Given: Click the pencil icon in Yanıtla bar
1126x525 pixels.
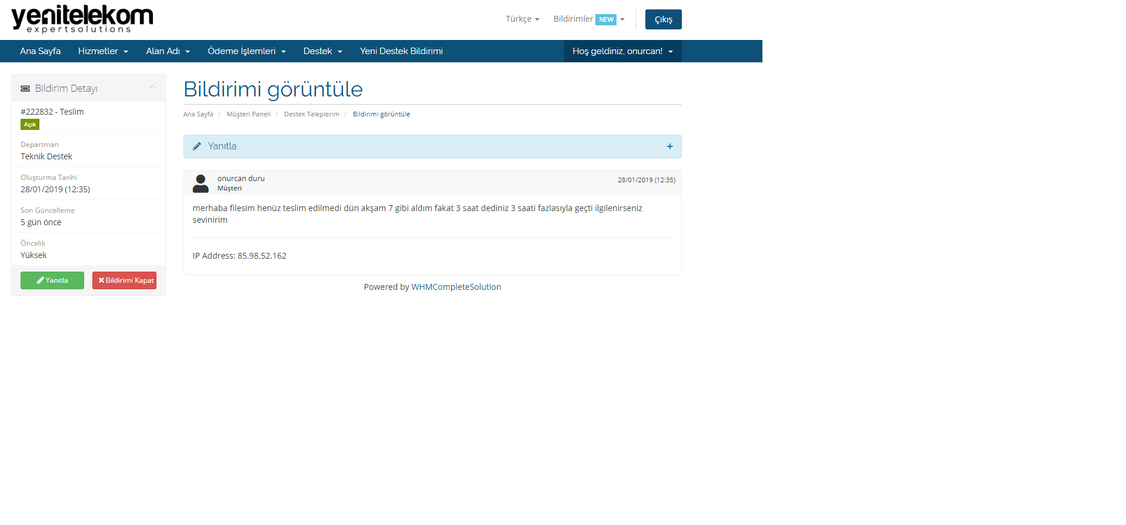Looking at the screenshot, I should (197, 146).
